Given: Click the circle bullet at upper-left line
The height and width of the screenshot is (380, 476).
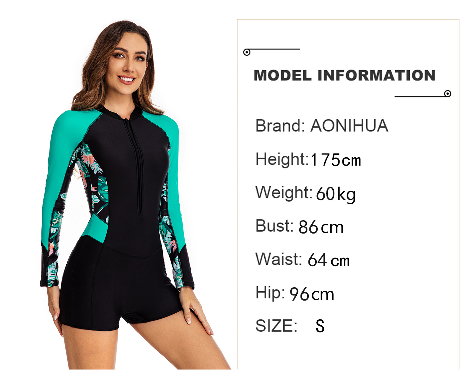Looking at the screenshot, I should 247,52.
